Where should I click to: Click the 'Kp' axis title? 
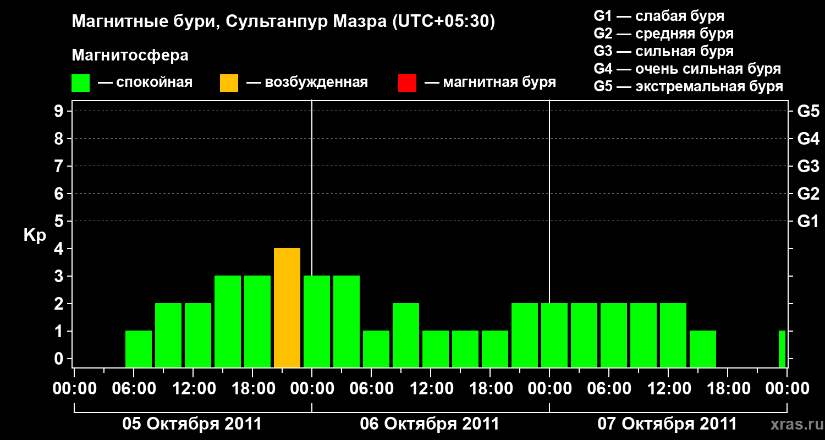pyautogui.click(x=35, y=235)
